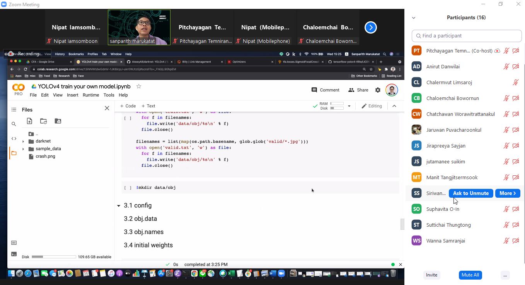Expand the darknet folder
This screenshot has height=285, width=525.
[x=23, y=141]
